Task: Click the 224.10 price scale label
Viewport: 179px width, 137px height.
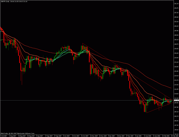Action: click(176, 76)
